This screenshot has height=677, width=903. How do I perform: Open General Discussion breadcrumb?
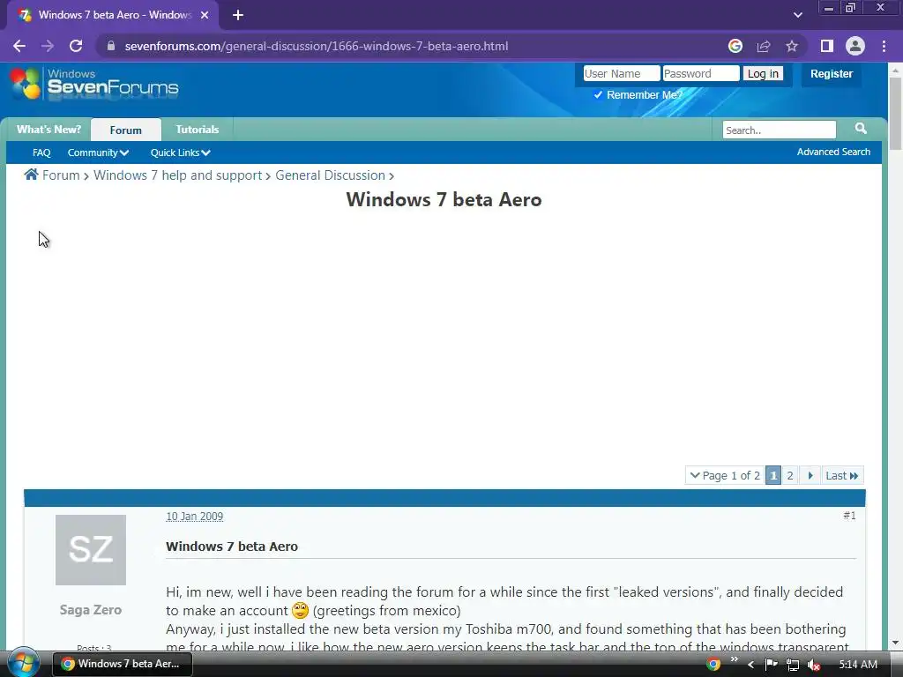coord(330,175)
